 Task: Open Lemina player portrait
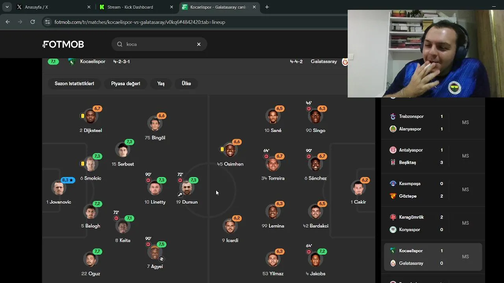[x=272, y=213]
